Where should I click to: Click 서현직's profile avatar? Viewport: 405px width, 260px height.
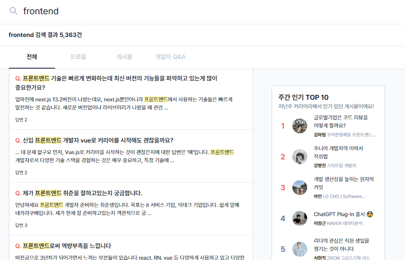[x=300, y=249]
